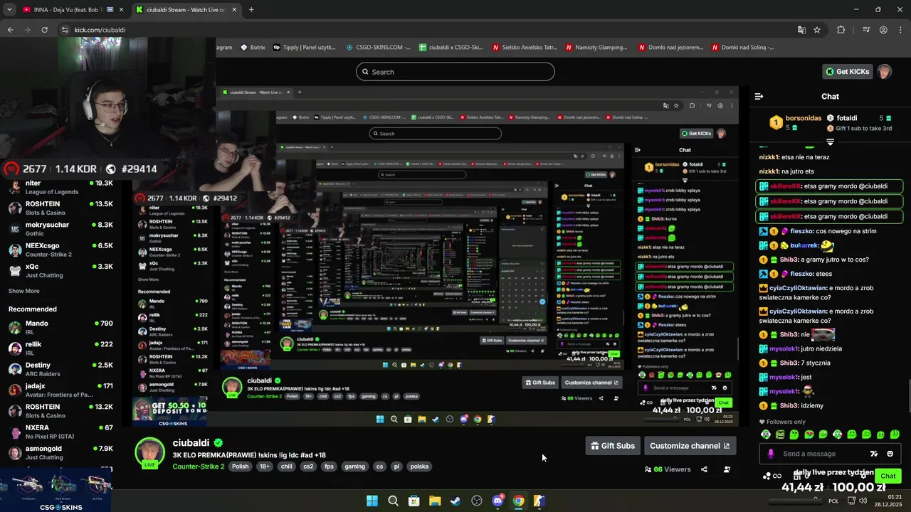Open ciubaldi's live profile avatar
This screenshot has height=512, width=911.
(x=150, y=453)
